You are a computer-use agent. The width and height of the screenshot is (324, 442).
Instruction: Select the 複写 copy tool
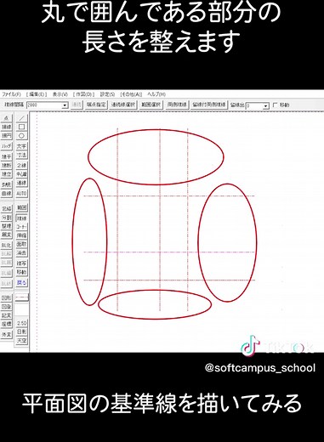[x=21, y=263]
